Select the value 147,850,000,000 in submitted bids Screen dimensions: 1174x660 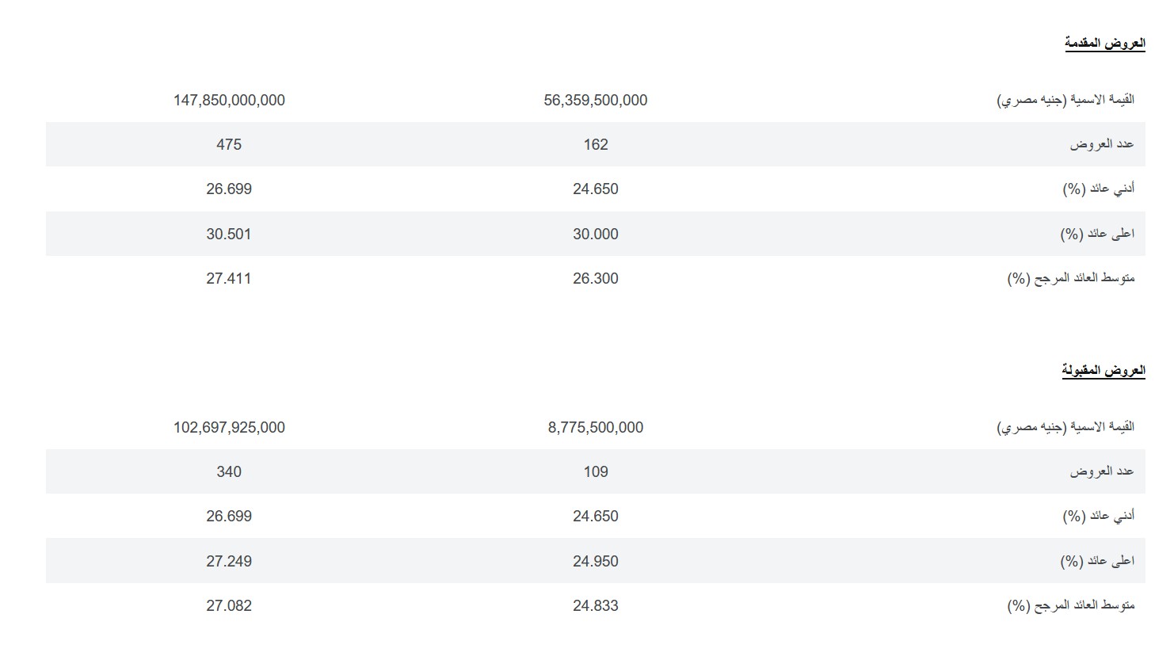[229, 100]
